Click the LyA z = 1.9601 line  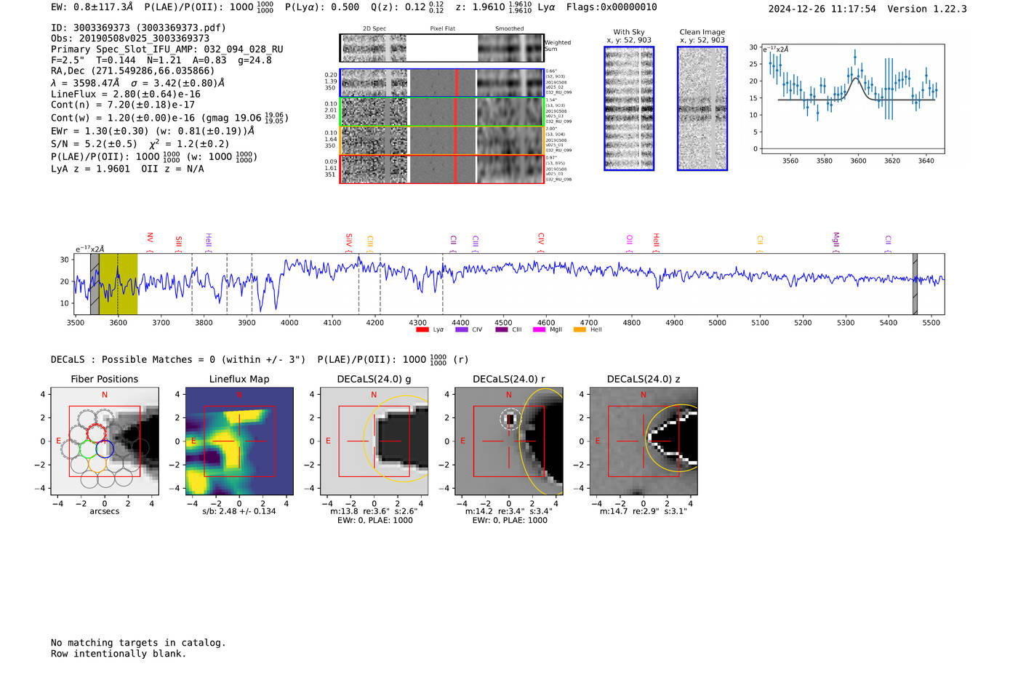(90, 169)
